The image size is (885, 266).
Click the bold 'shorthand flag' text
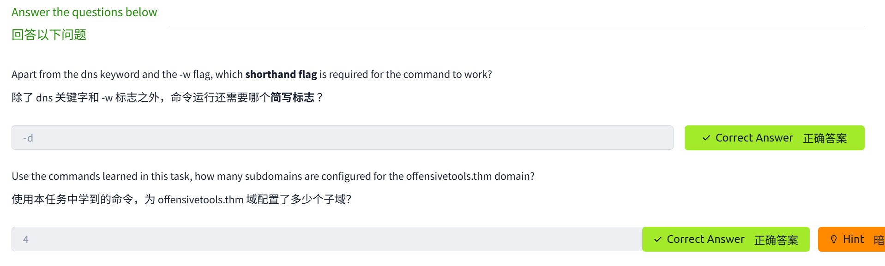click(281, 75)
